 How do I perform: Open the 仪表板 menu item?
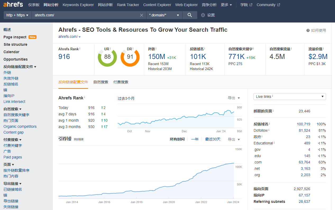point(34,5)
